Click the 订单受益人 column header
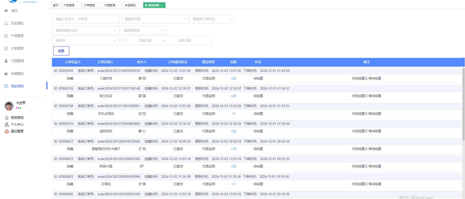 [x=73, y=62]
